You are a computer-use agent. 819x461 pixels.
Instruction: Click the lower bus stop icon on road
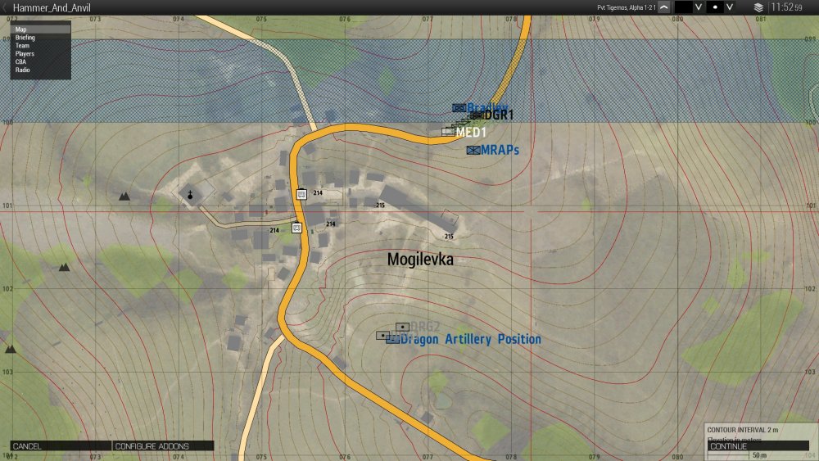297,228
